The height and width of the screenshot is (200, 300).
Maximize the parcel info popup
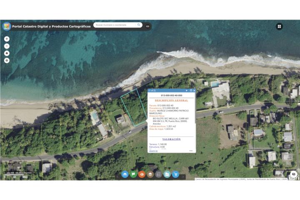[191, 90]
